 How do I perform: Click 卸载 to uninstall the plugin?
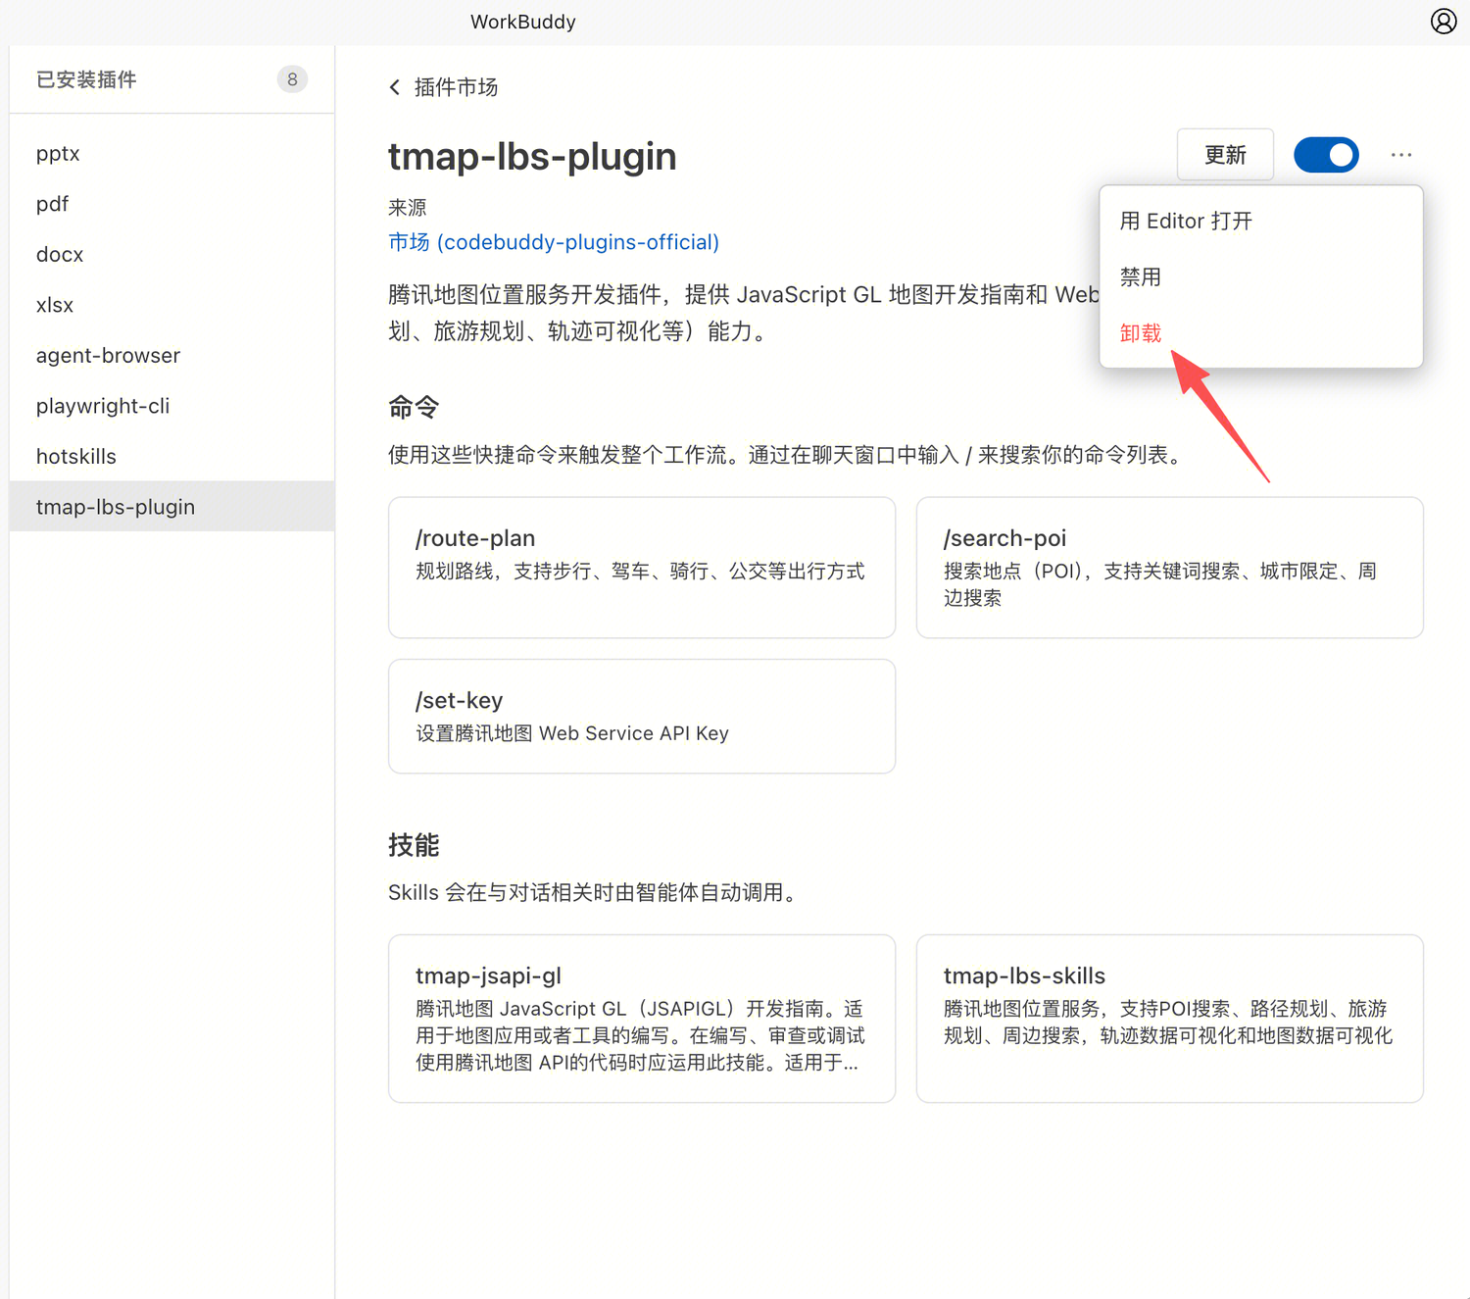click(1141, 333)
